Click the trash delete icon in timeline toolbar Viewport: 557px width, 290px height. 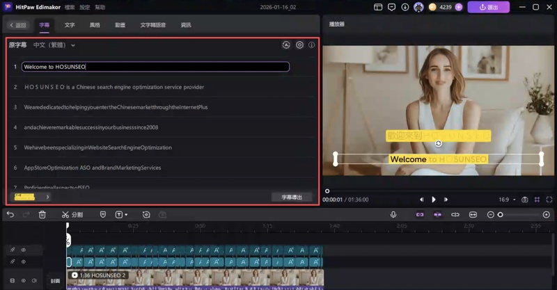click(x=42, y=215)
